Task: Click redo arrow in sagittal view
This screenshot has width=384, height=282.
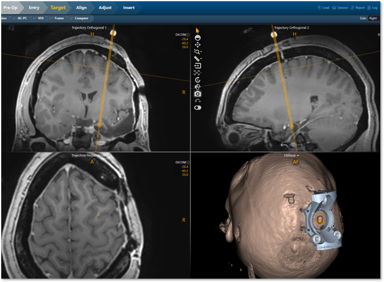Action: click(299, 145)
